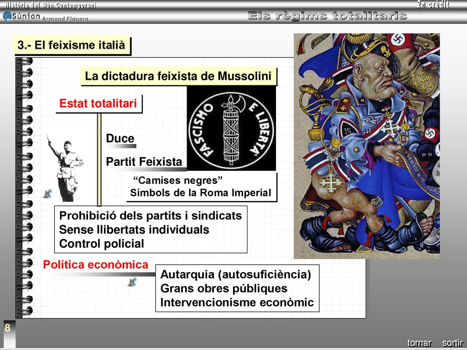This screenshot has height=350, width=467.
Task: Click 'Autarquia (autosuficiència)' line
Action: pos(236,274)
